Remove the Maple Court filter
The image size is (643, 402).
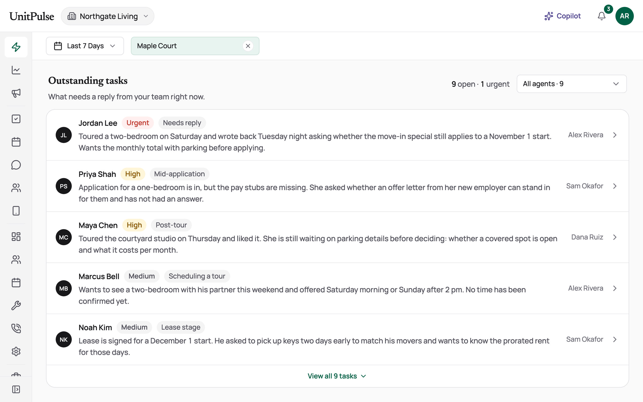click(x=248, y=46)
